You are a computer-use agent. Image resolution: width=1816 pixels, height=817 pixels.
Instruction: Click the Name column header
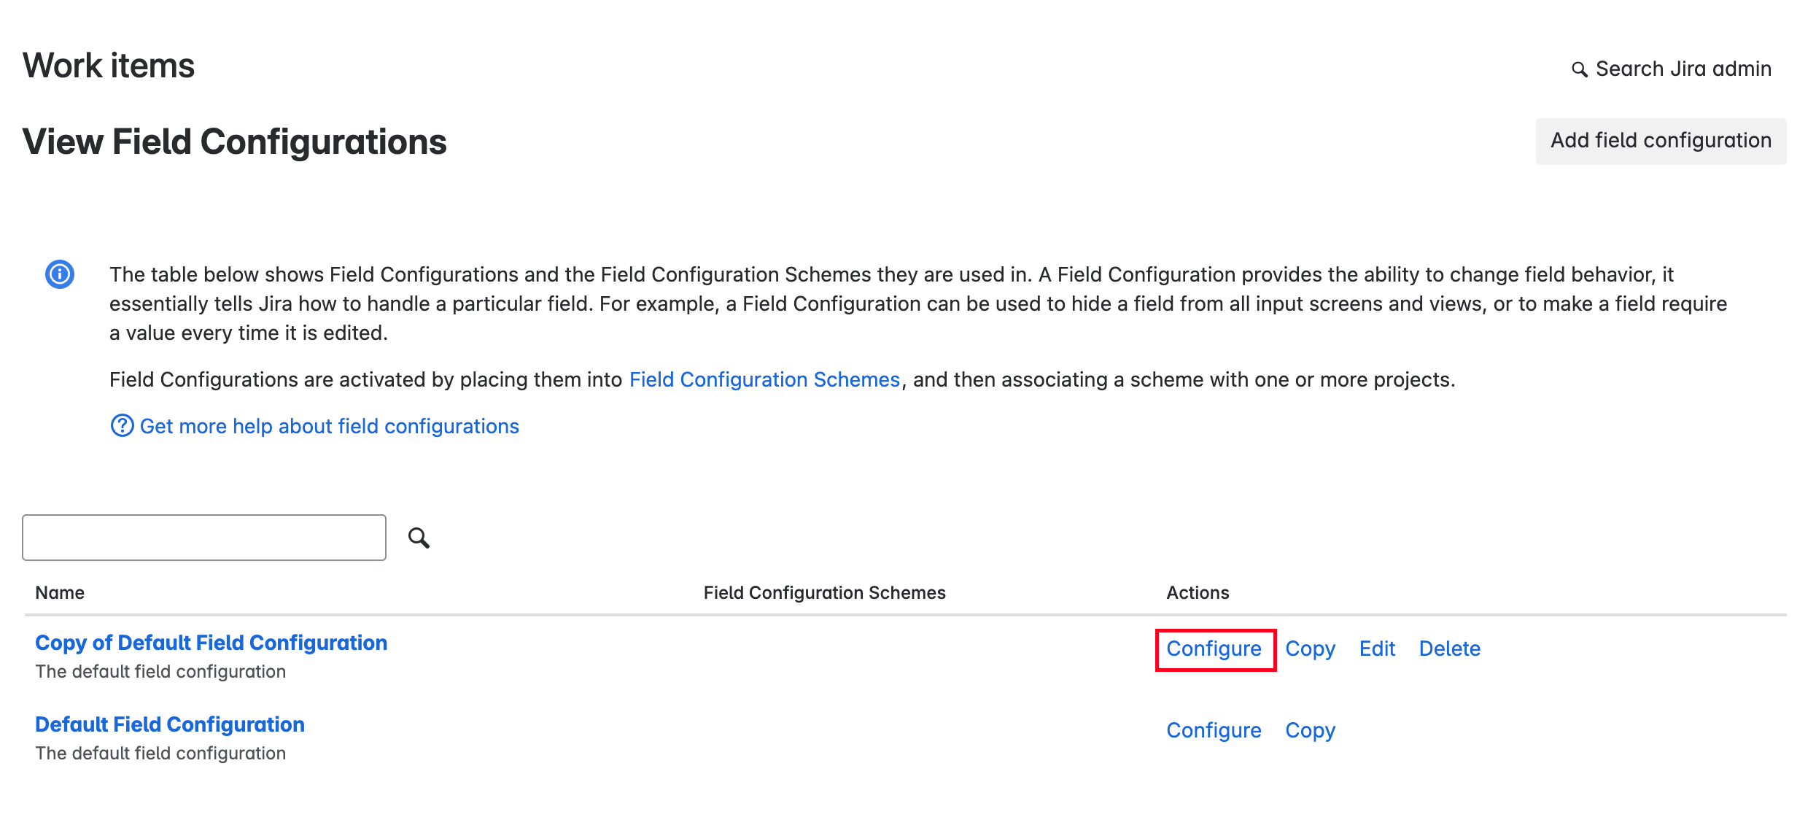click(x=60, y=592)
